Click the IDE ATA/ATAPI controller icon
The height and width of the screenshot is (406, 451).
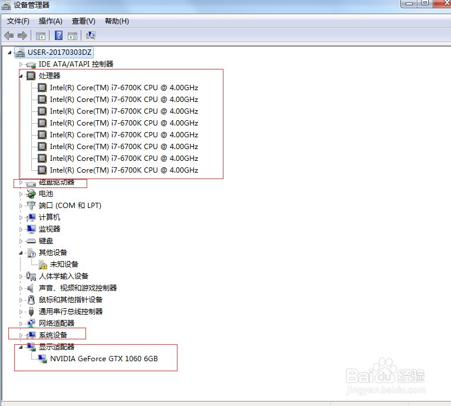pos(31,64)
